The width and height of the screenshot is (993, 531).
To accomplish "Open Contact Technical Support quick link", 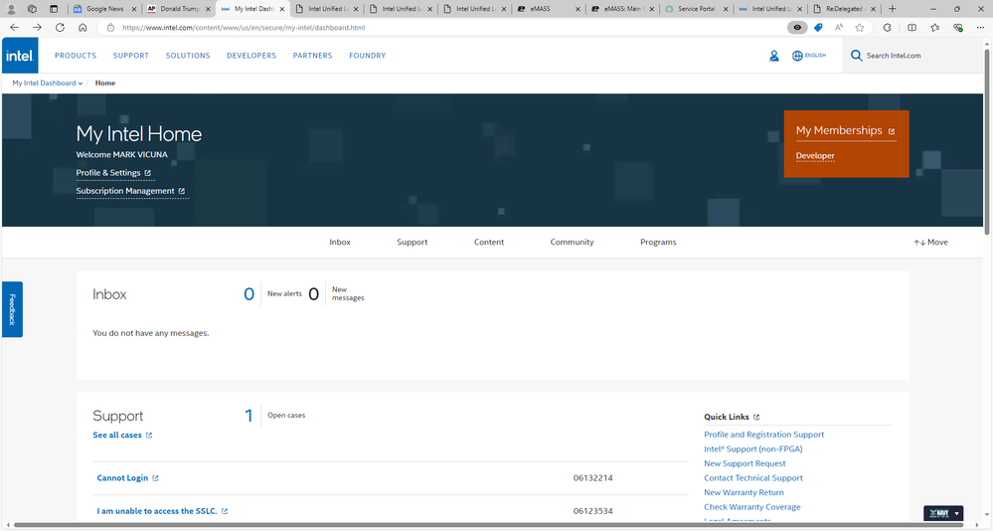I will coord(753,478).
